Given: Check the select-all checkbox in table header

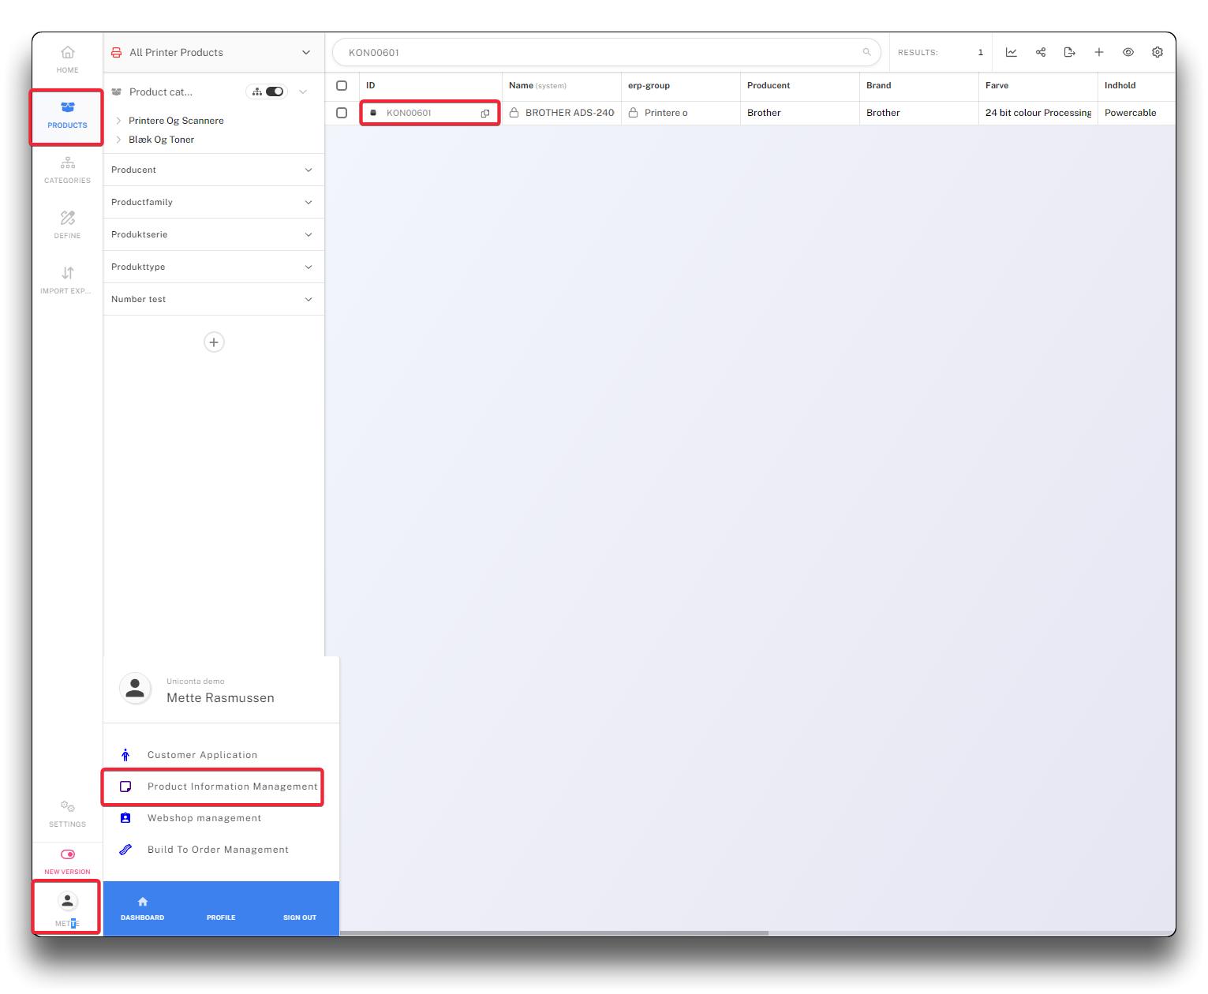Looking at the screenshot, I should 342,85.
